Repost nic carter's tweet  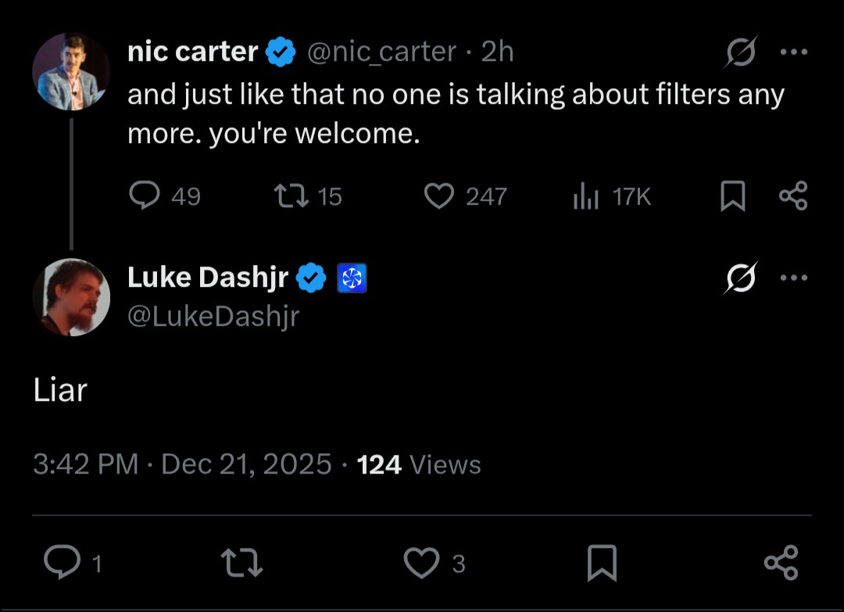(x=291, y=195)
